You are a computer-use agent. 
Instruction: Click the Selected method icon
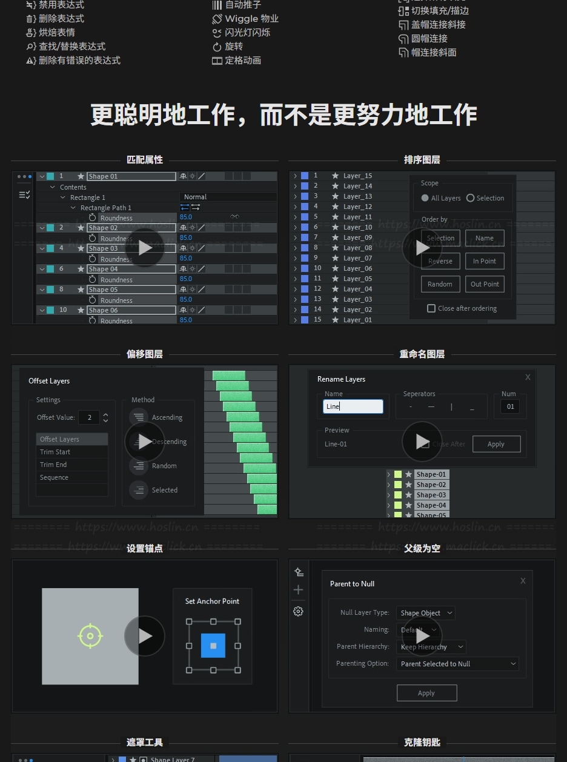[x=139, y=490]
